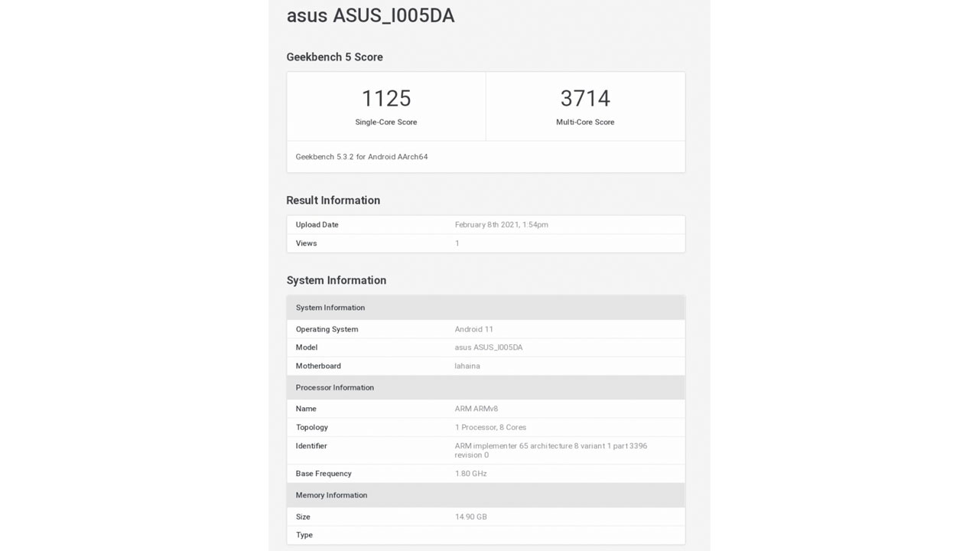Click the model value asus ASUS_I005DA
Screen dimensions: 979x551
click(488, 347)
